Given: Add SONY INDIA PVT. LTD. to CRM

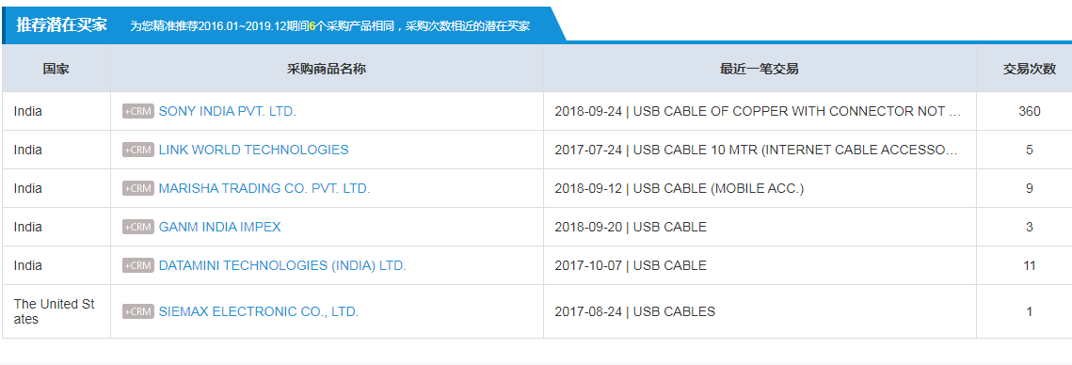Looking at the screenshot, I should pyautogui.click(x=138, y=111).
